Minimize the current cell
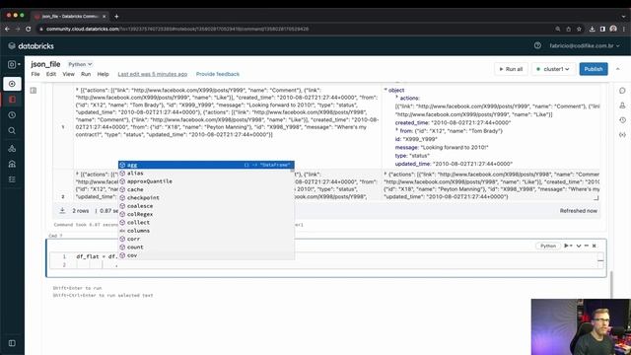 tap(587, 246)
